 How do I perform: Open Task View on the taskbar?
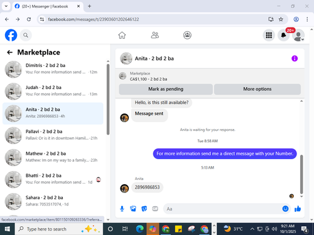pyautogui.click(x=125, y=229)
